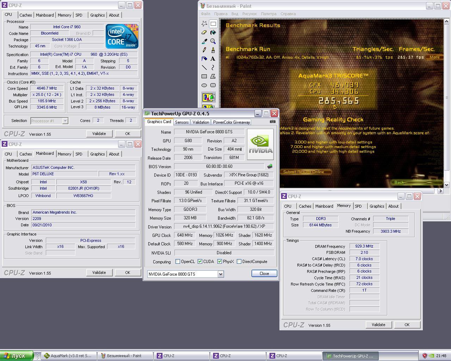451x361 pixels.
Task: Open the PowerColor Giveaway tab
Action: [231, 122]
